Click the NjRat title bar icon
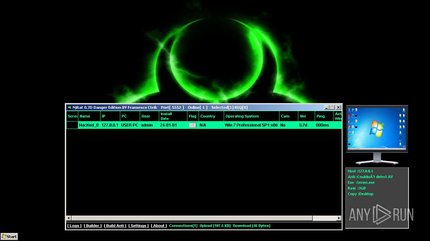The width and height of the screenshot is (430, 241). 69,107
